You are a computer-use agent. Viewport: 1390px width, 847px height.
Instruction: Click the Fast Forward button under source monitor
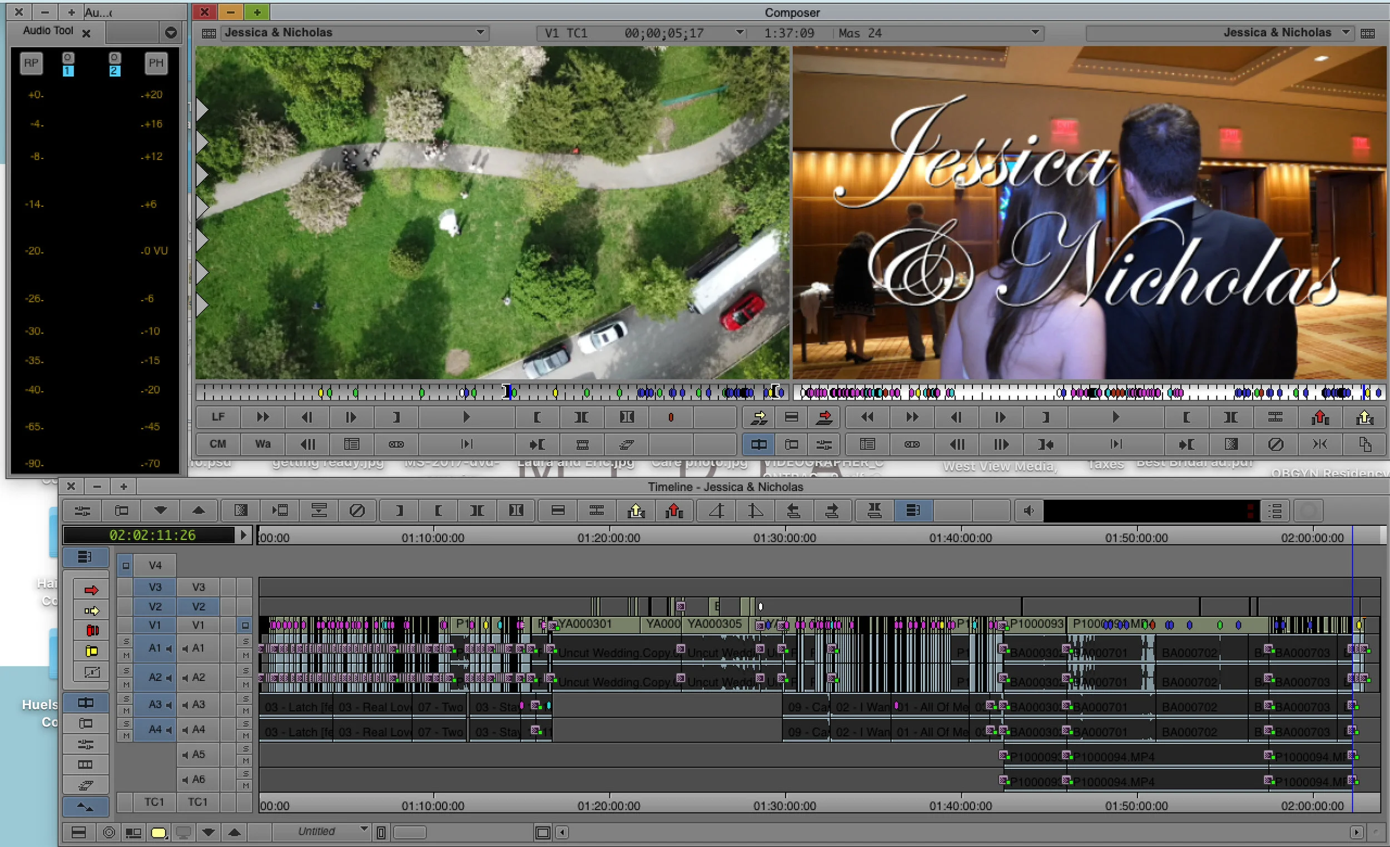pyautogui.click(x=263, y=417)
